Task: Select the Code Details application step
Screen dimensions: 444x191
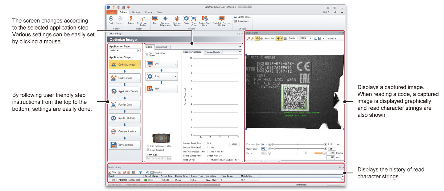Action: point(125,78)
